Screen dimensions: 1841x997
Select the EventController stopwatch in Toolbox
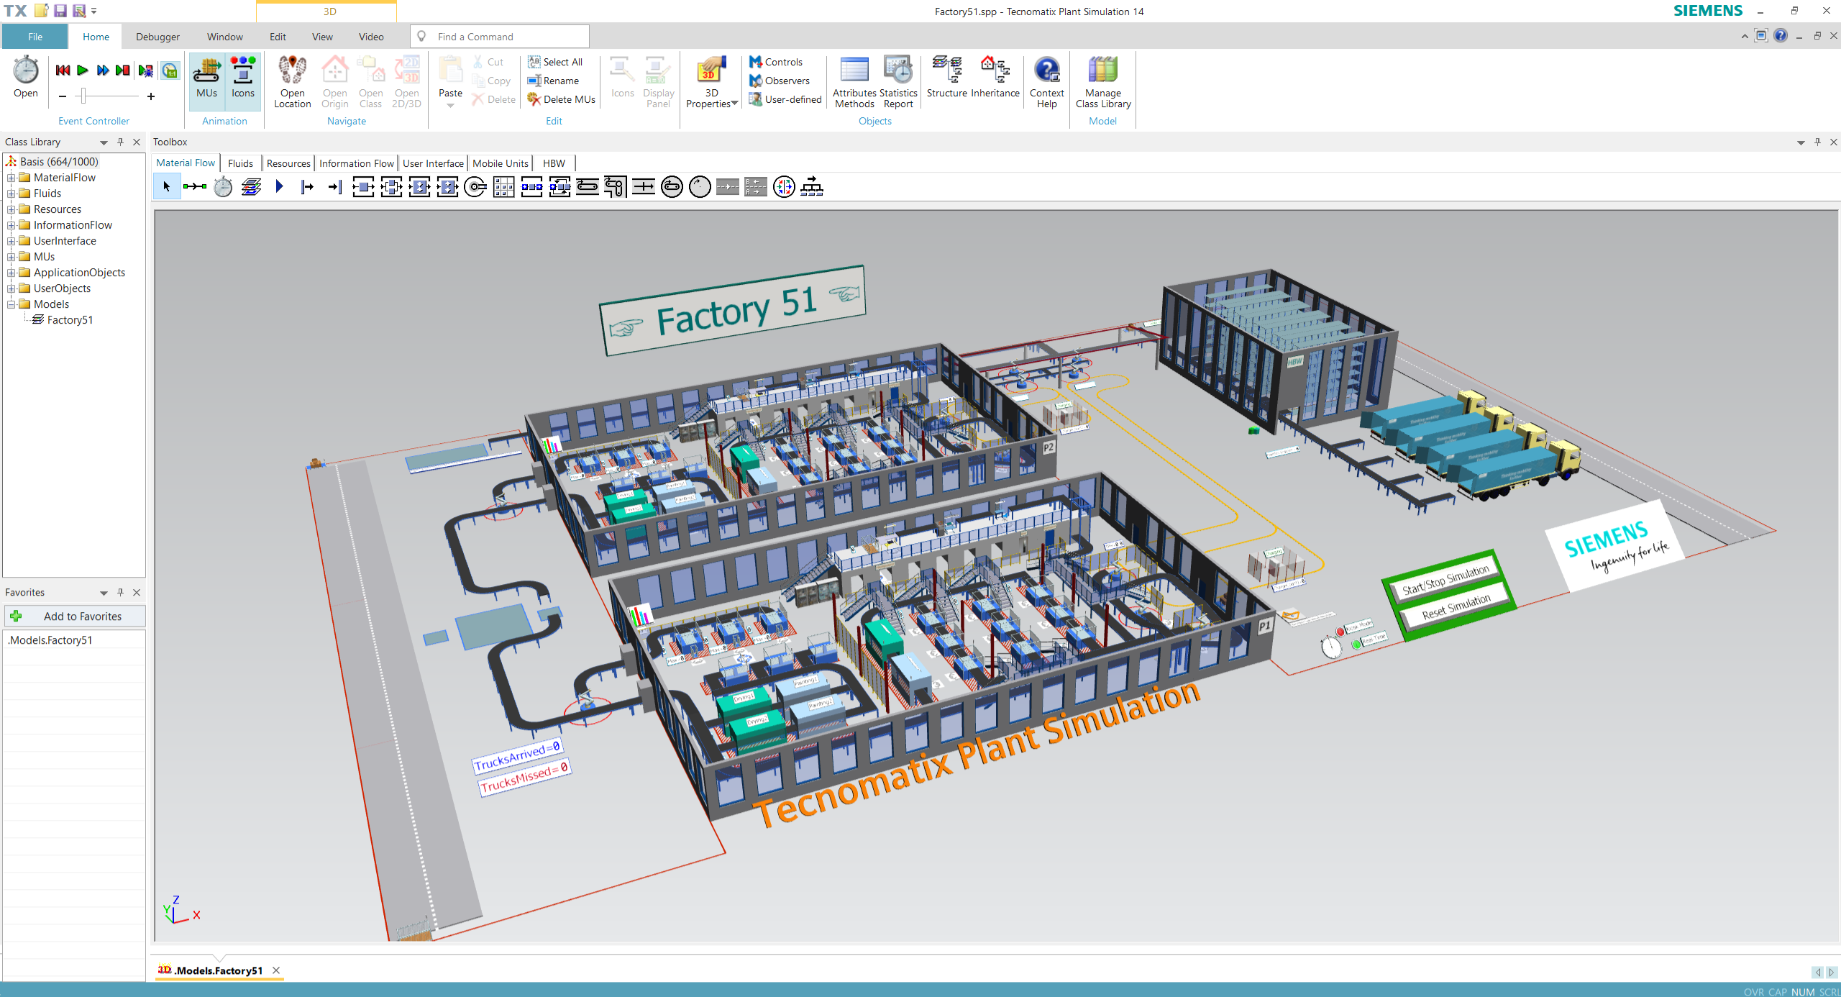[x=223, y=187]
